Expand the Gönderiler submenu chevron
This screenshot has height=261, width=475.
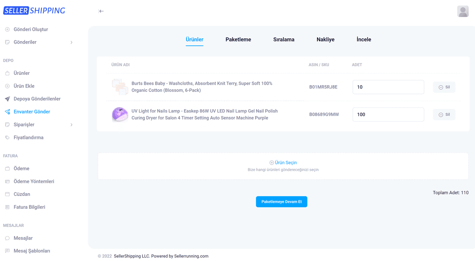71,42
